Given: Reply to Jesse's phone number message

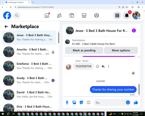Looking at the screenshot, I should click(x=103, y=66).
